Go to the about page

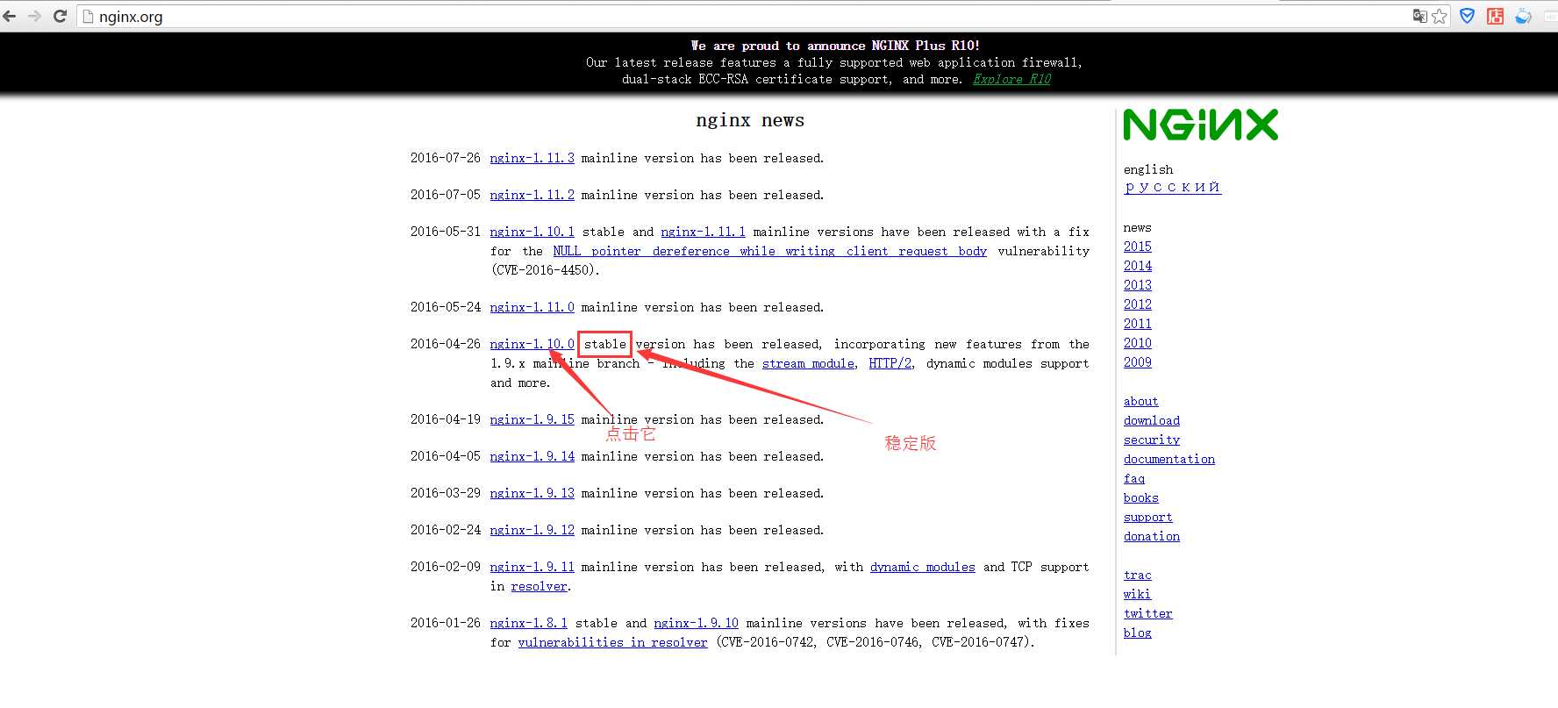click(1140, 401)
